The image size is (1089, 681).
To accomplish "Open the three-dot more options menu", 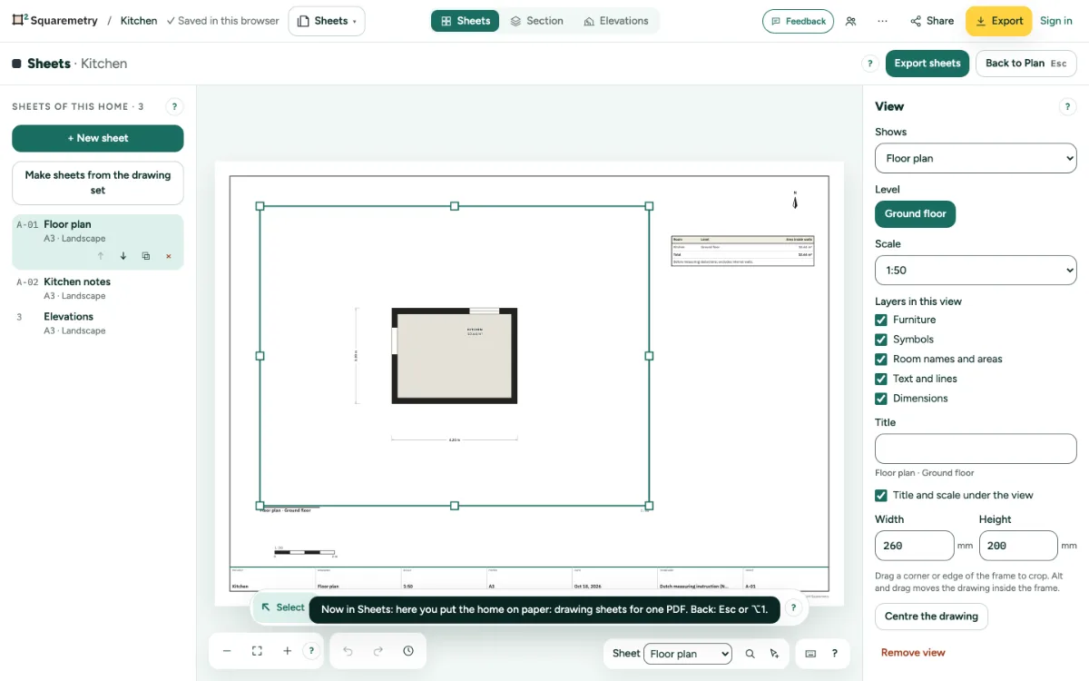I will pyautogui.click(x=883, y=21).
